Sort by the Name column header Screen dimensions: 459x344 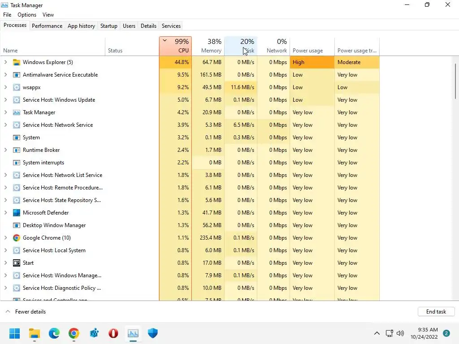53,46
